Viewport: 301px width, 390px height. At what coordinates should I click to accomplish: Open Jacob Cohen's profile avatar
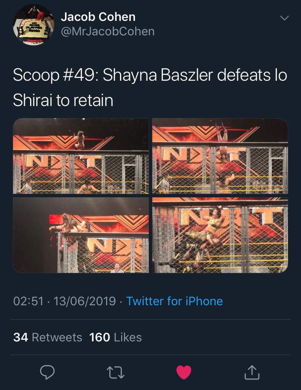click(34, 25)
